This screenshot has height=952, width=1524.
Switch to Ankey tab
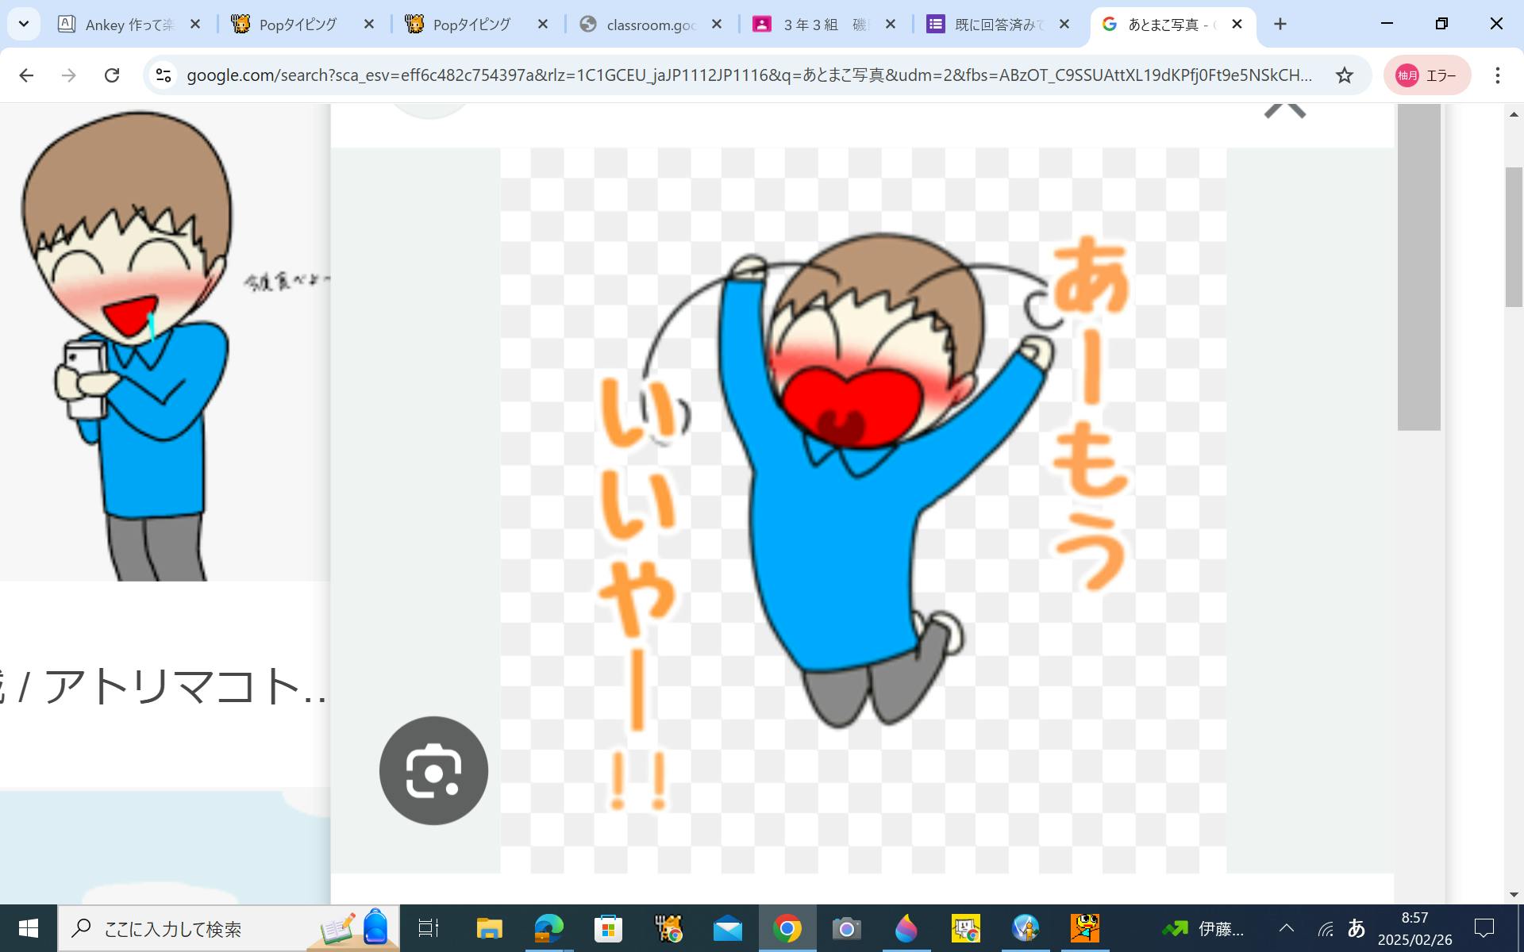click(x=127, y=25)
